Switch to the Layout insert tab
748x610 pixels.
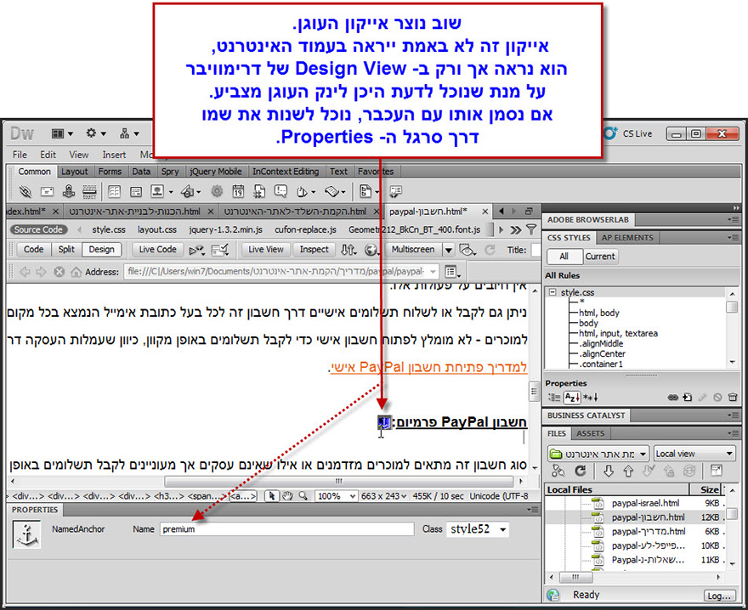click(x=75, y=172)
